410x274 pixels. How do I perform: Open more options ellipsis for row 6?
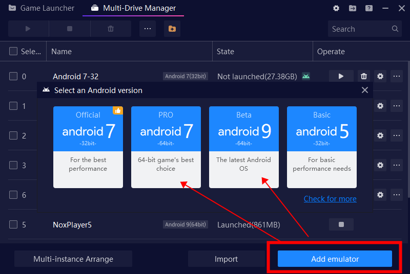coord(397,195)
